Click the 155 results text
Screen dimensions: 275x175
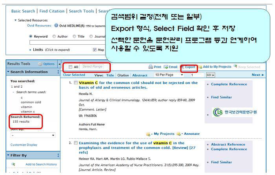[21, 121]
